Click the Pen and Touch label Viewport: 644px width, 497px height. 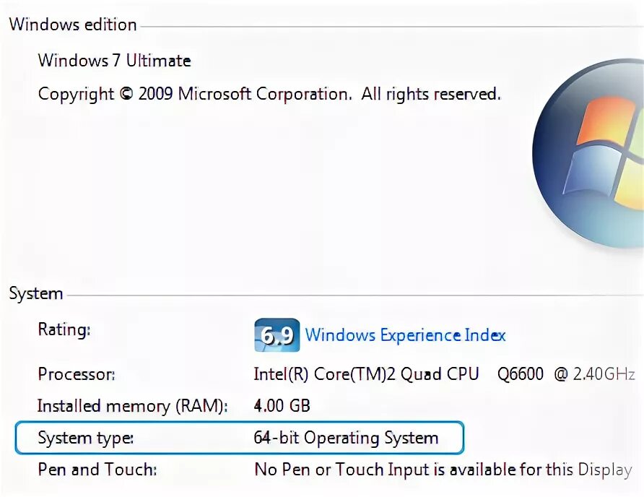pyautogui.click(x=96, y=470)
